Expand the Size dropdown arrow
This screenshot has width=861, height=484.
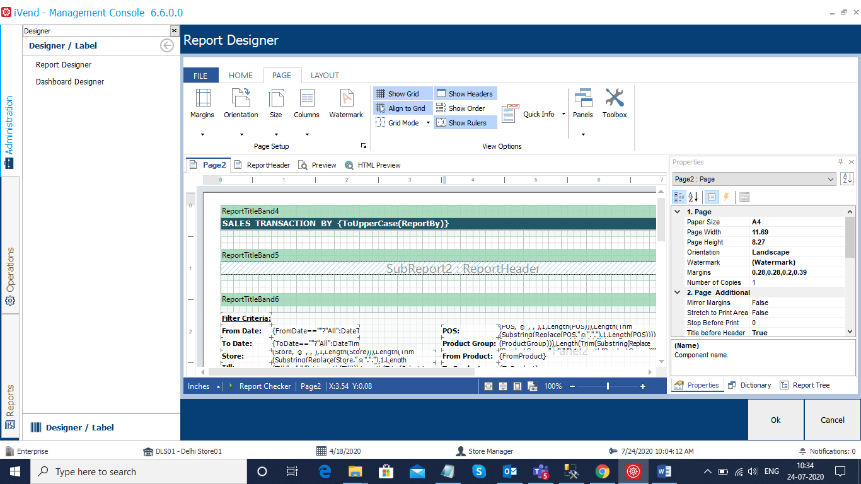coord(276,134)
